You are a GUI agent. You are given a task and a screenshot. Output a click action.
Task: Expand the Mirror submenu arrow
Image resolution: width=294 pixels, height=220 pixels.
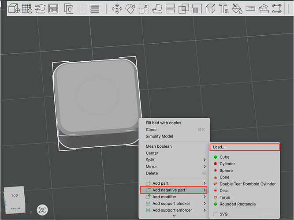coord(205,167)
